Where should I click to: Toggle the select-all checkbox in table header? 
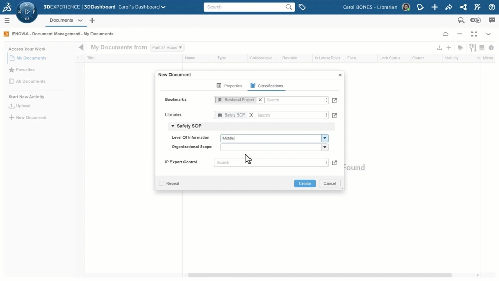(80, 58)
